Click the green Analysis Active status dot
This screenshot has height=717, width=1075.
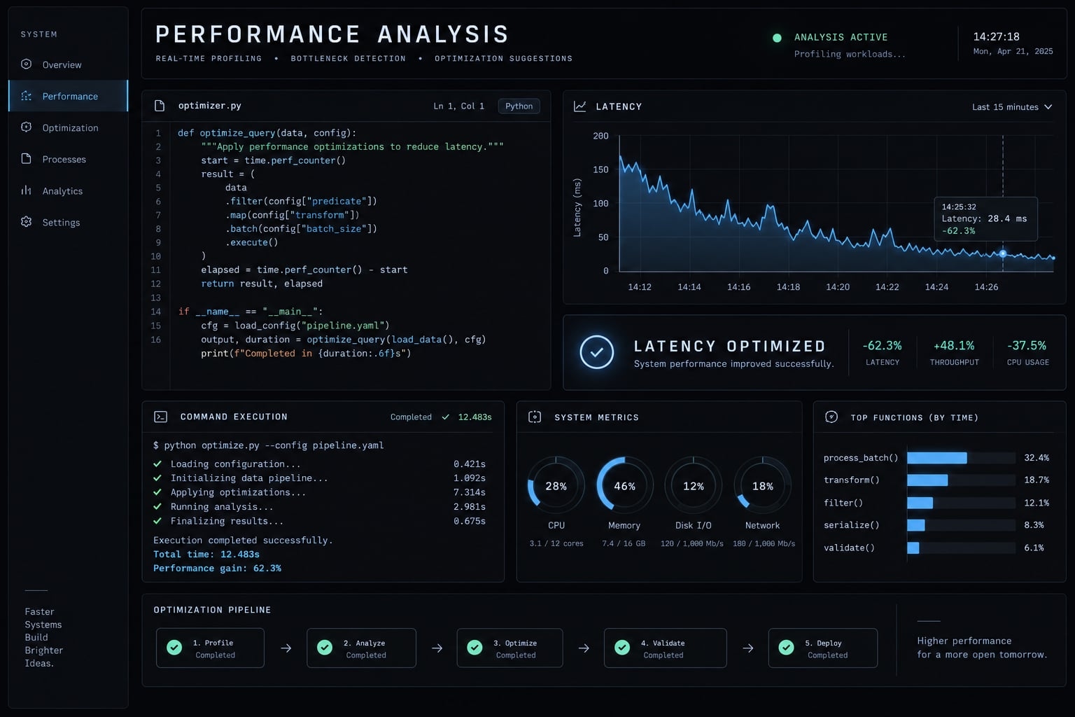777,38
